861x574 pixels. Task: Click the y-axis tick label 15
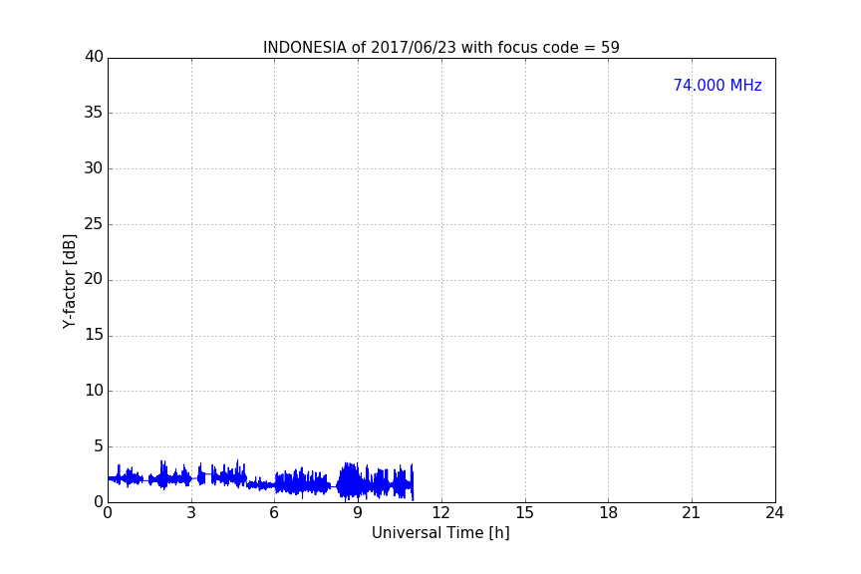point(94,335)
